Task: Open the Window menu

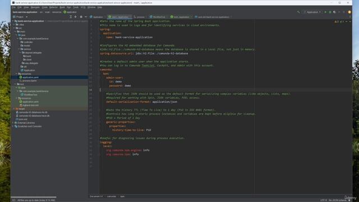Action: pos(91,7)
